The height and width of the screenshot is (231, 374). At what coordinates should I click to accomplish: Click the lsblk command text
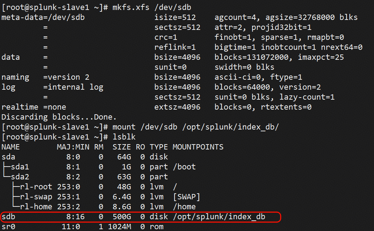click(x=124, y=137)
